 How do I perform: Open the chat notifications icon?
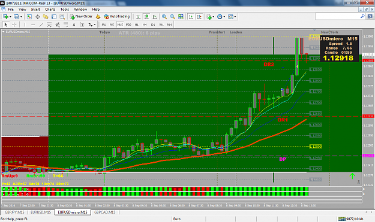click(370, 16)
